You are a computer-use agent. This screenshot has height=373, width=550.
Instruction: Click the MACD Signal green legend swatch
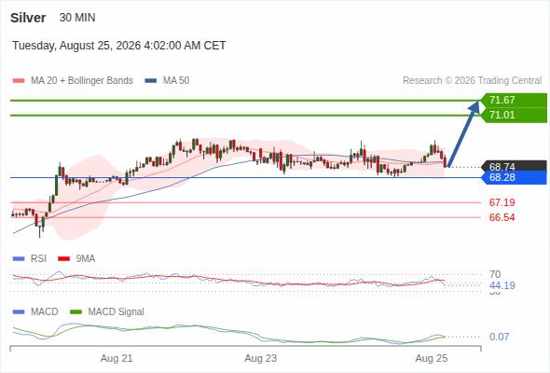click(x=76, y=312)
